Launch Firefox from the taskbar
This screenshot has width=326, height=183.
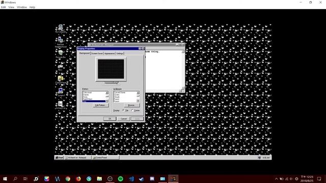coord(78,178)
